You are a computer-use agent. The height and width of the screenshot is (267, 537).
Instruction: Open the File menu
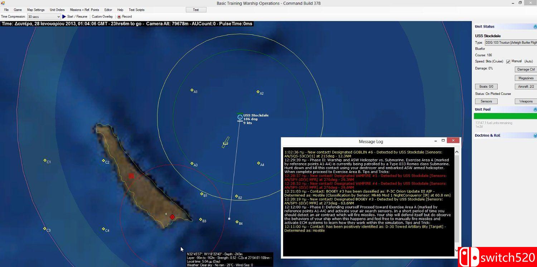[6, 10]
